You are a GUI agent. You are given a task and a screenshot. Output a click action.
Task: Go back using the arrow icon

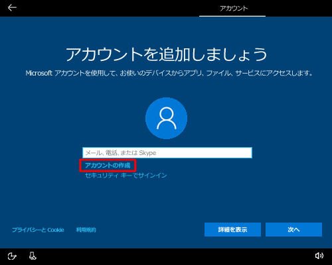pyautogui.click(x=12, y=8)
